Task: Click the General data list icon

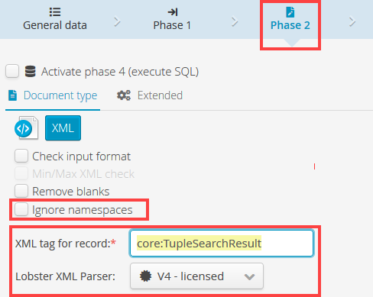Action: 55,12
